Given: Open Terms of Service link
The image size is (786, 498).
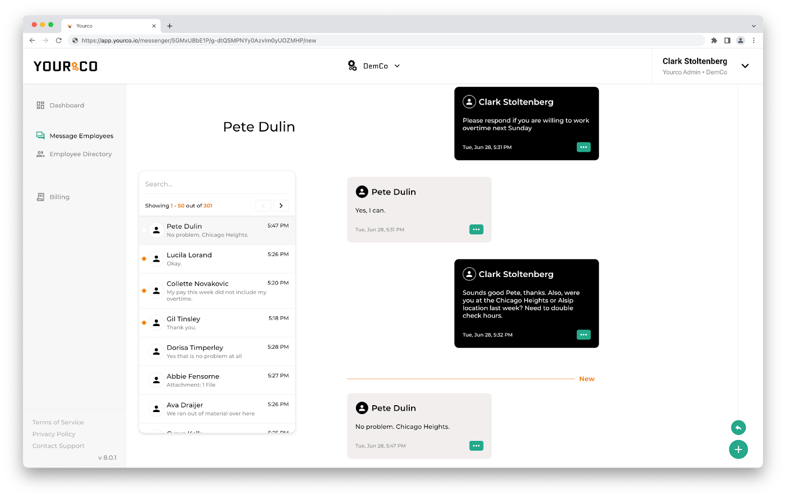Looking at the screenshot, I should [x=58, y=422].
